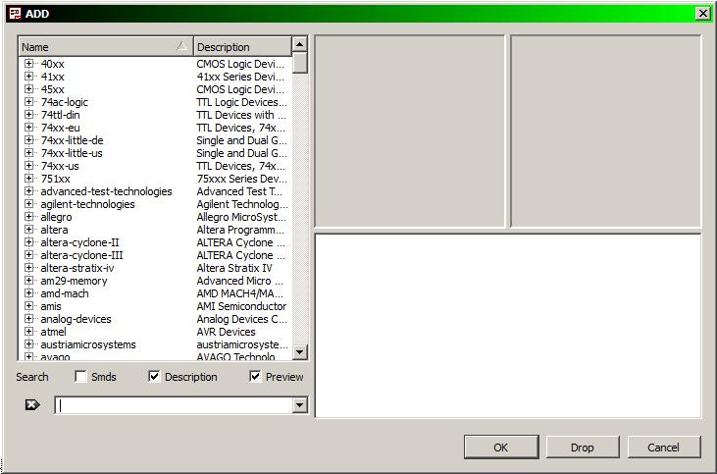The height and width of the screenshot is (474, 717).
Task: Select the 40xx row name
Action: 53,64
